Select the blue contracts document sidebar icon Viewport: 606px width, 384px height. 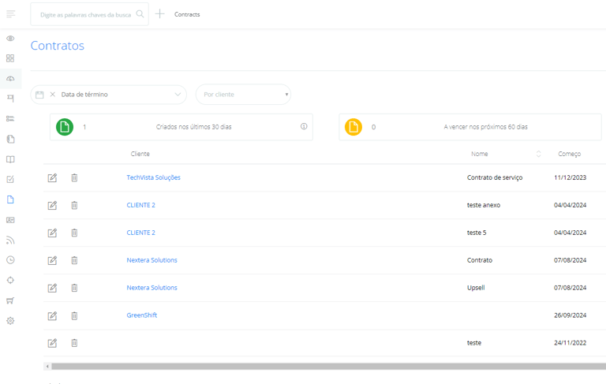pyautogui.click(x=10, y=199)
